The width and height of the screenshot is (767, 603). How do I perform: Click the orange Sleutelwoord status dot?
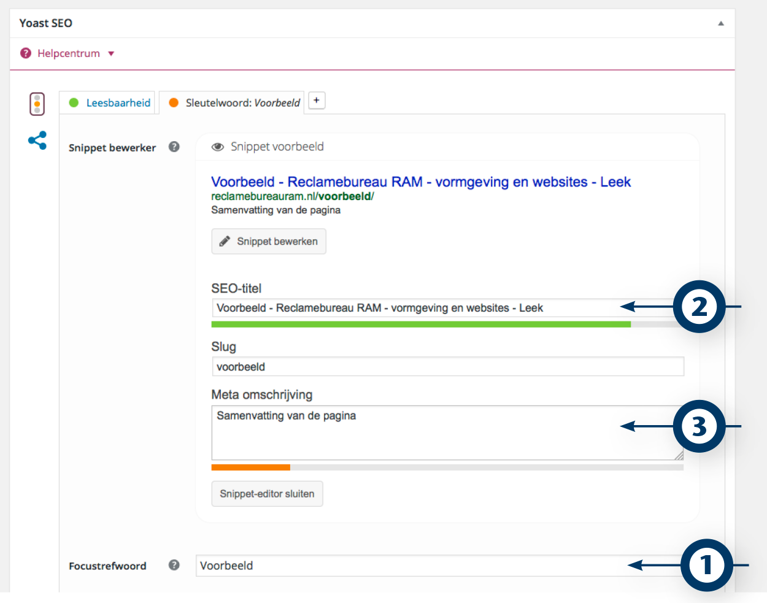pos(174,103)
